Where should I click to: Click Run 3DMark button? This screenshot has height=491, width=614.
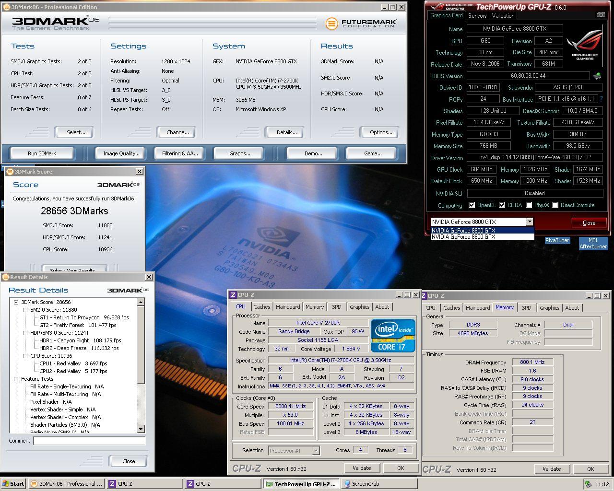point(42,153)
